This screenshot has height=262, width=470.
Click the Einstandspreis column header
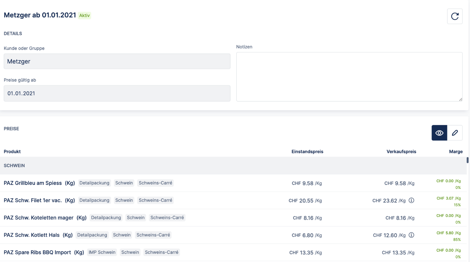(307, 152)
